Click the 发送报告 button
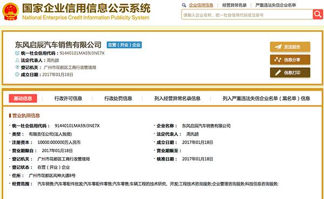Screen dimensions: 324x199 click(290, 47)
